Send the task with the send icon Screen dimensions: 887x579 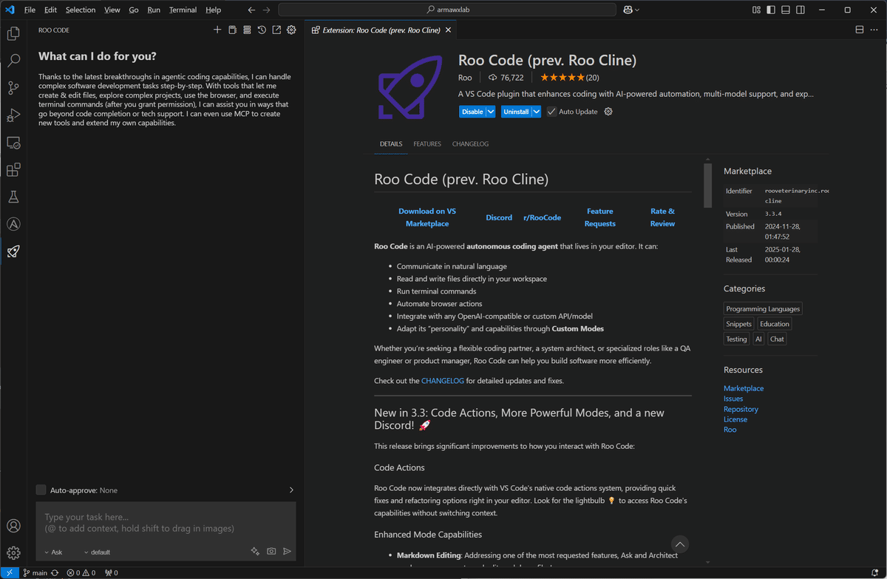tap(288, 551)
